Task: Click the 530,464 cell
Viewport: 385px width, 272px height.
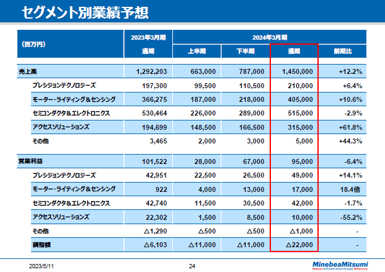Action: (x=154, y=114)
